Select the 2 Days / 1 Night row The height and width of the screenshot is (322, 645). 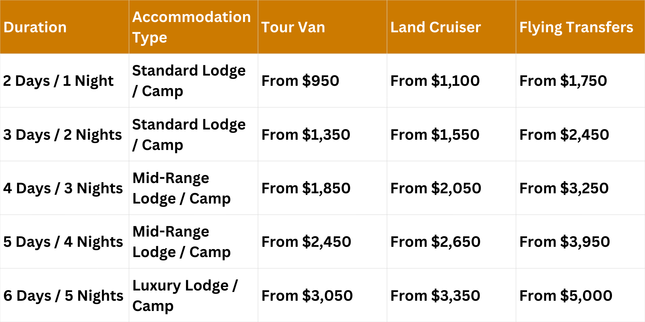coord(58,81)
